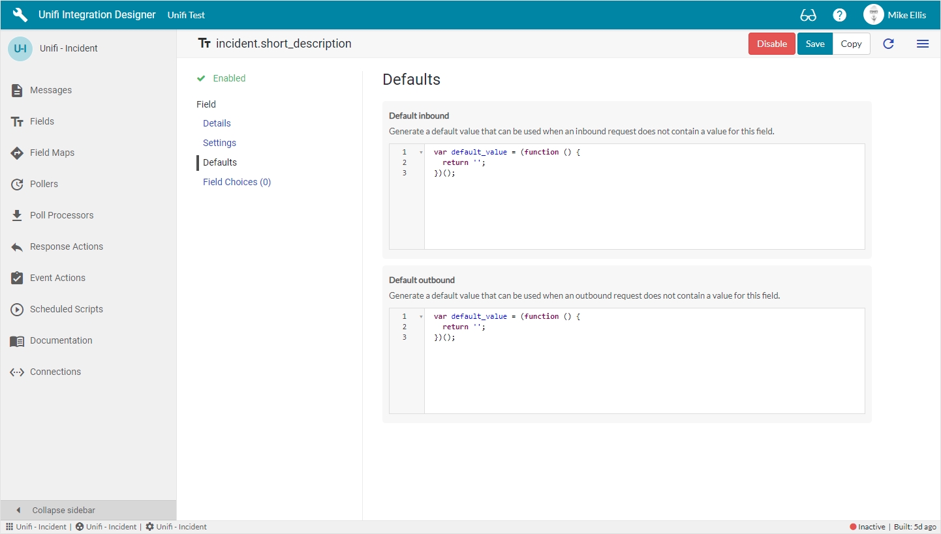Fold line 1 in Default outbound editor

pyautogui.click(x=421, y=317)
